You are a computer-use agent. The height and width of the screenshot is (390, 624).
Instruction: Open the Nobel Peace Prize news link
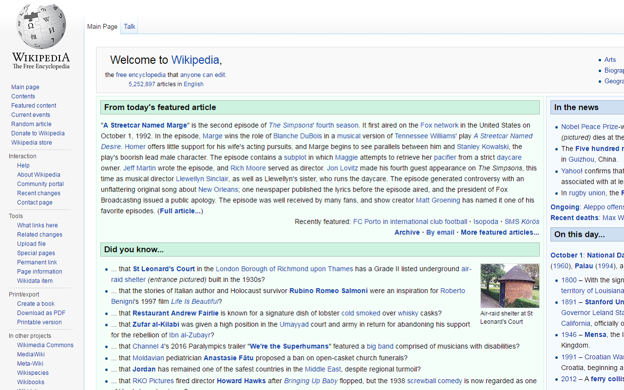589,127
